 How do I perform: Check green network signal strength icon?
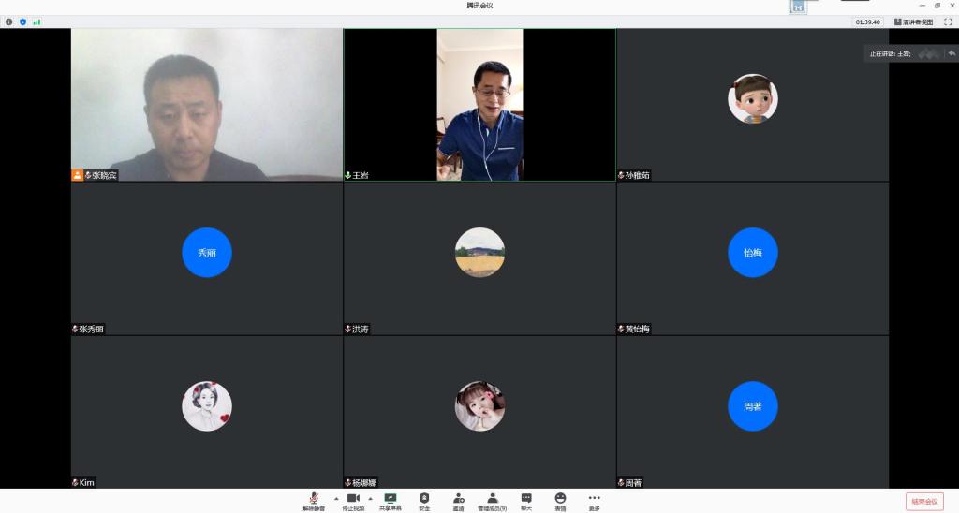point(37,22)
